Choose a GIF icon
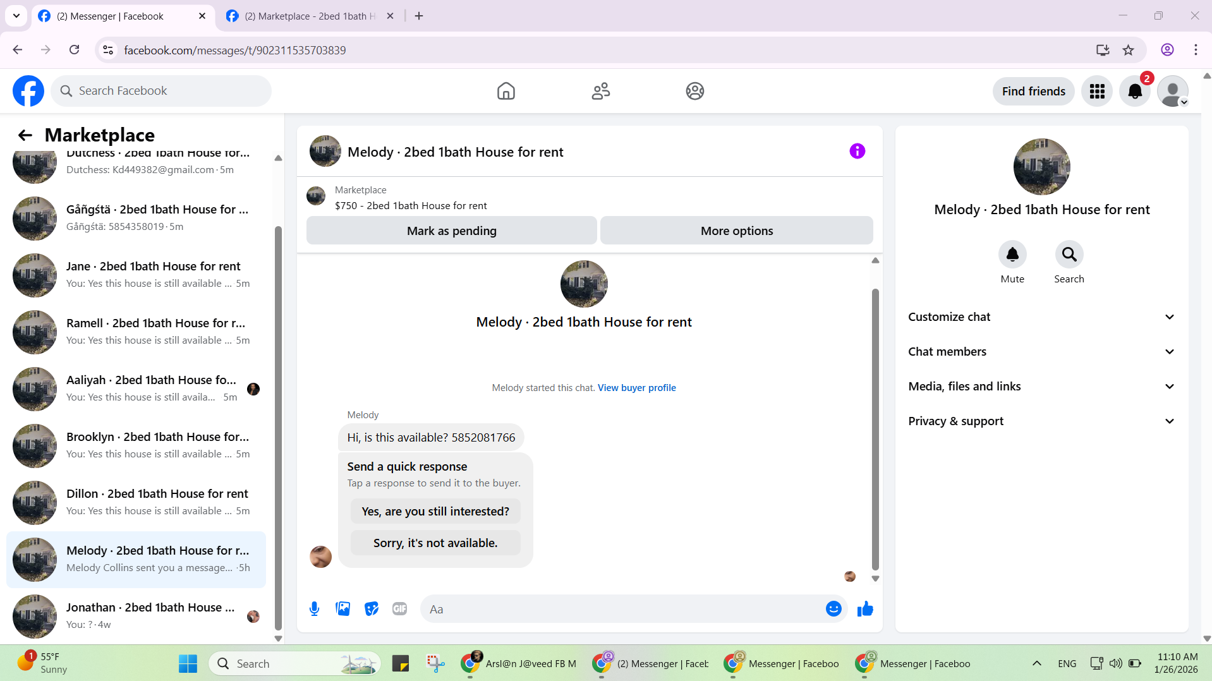 point(399,609)
